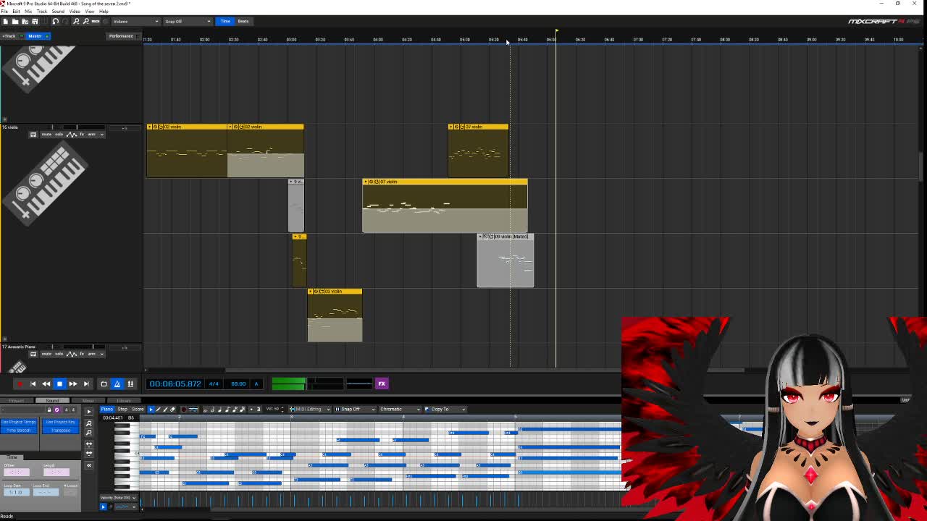Open the Volume automation dropdown

135,21
